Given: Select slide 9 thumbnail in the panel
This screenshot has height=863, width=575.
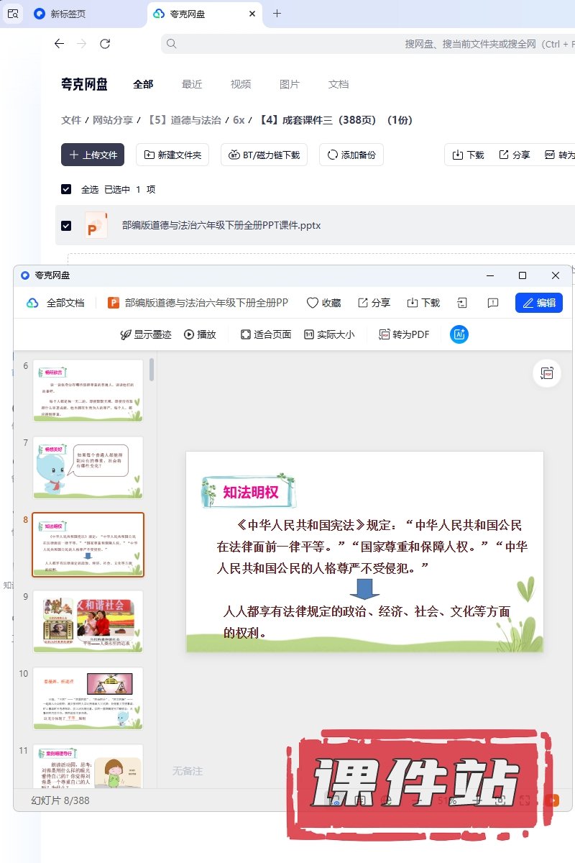Looking at the screenshot, I should click(88, 621).
